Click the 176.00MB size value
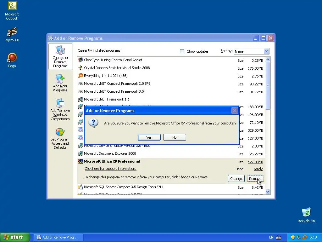The image size is (322, 242). (x=255, y=68)
